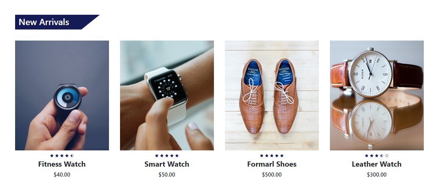The height and width of the screenshot is (181, 433).
Task: Click the half star under Fitness Watch
Action: 72,156
